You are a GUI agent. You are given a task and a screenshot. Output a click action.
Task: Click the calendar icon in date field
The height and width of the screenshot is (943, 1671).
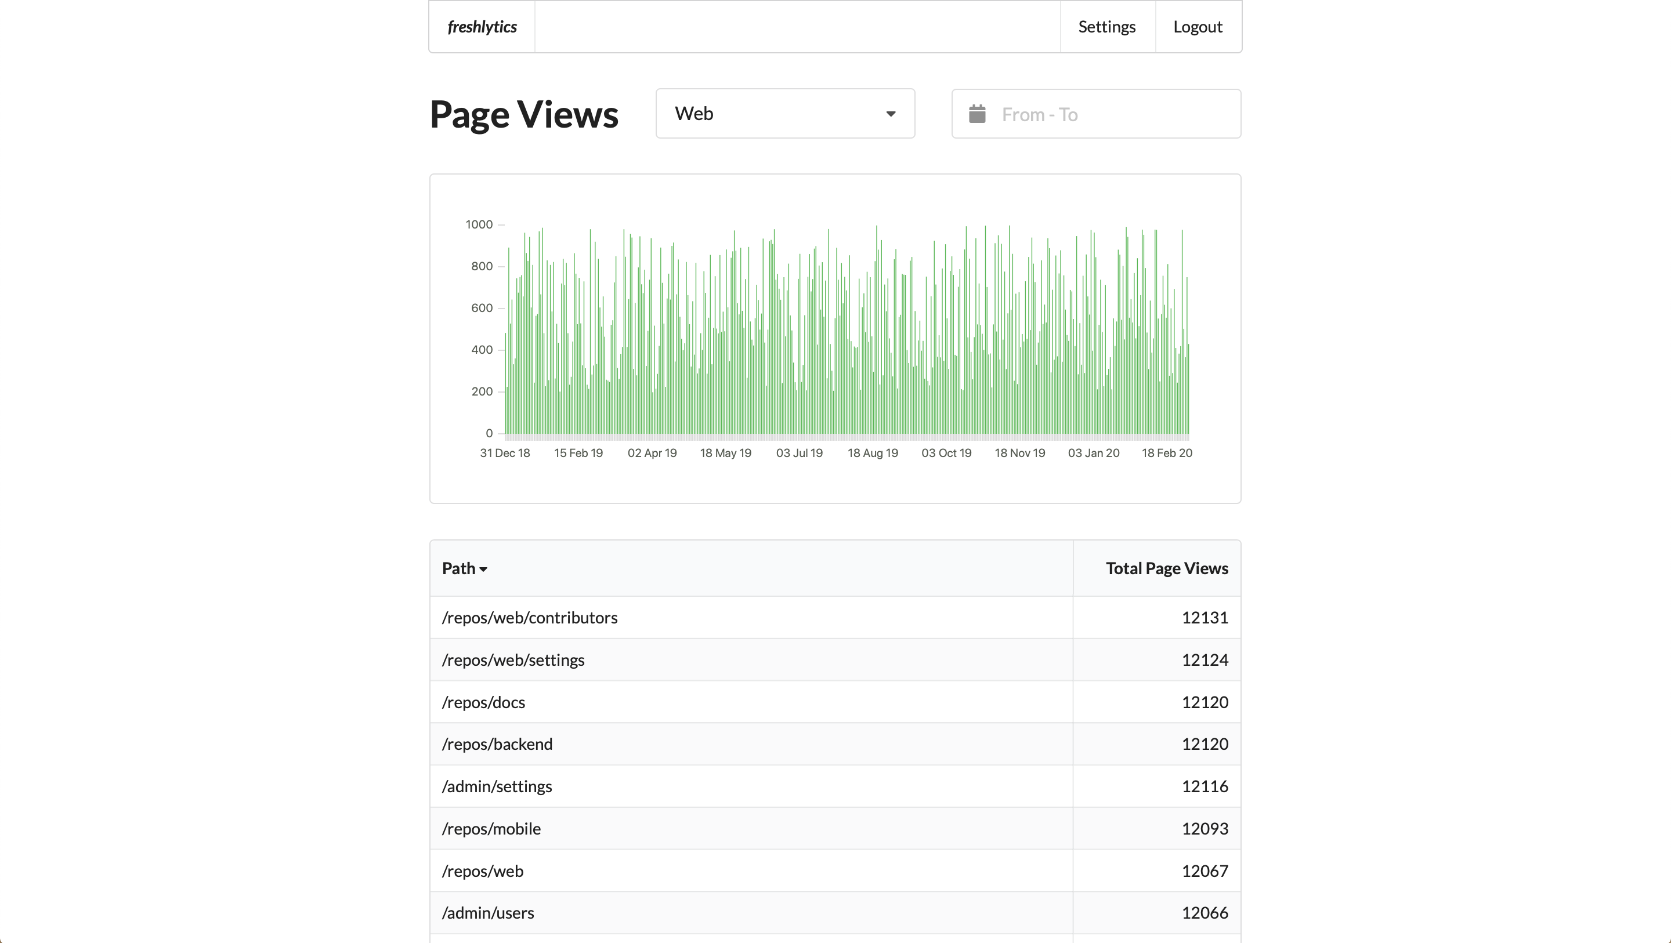[977, 114]
